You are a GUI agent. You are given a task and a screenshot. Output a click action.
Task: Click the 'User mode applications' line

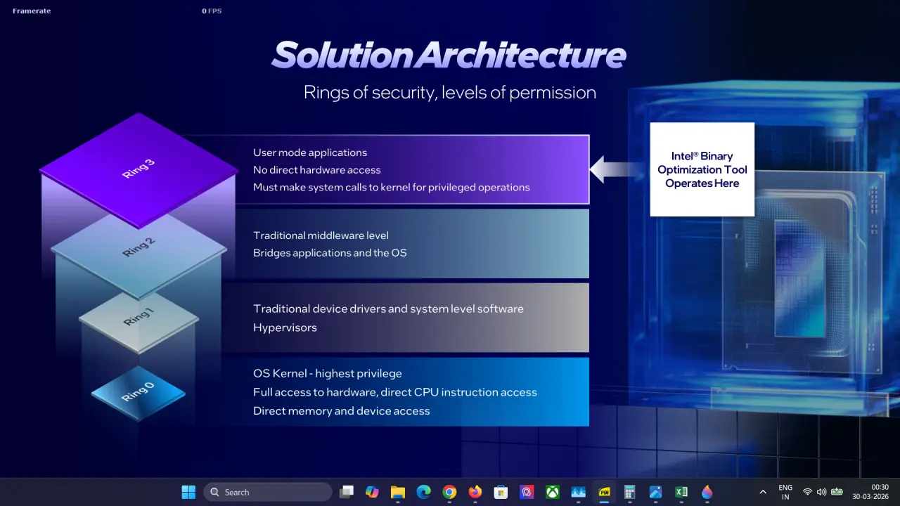[310, 153]
